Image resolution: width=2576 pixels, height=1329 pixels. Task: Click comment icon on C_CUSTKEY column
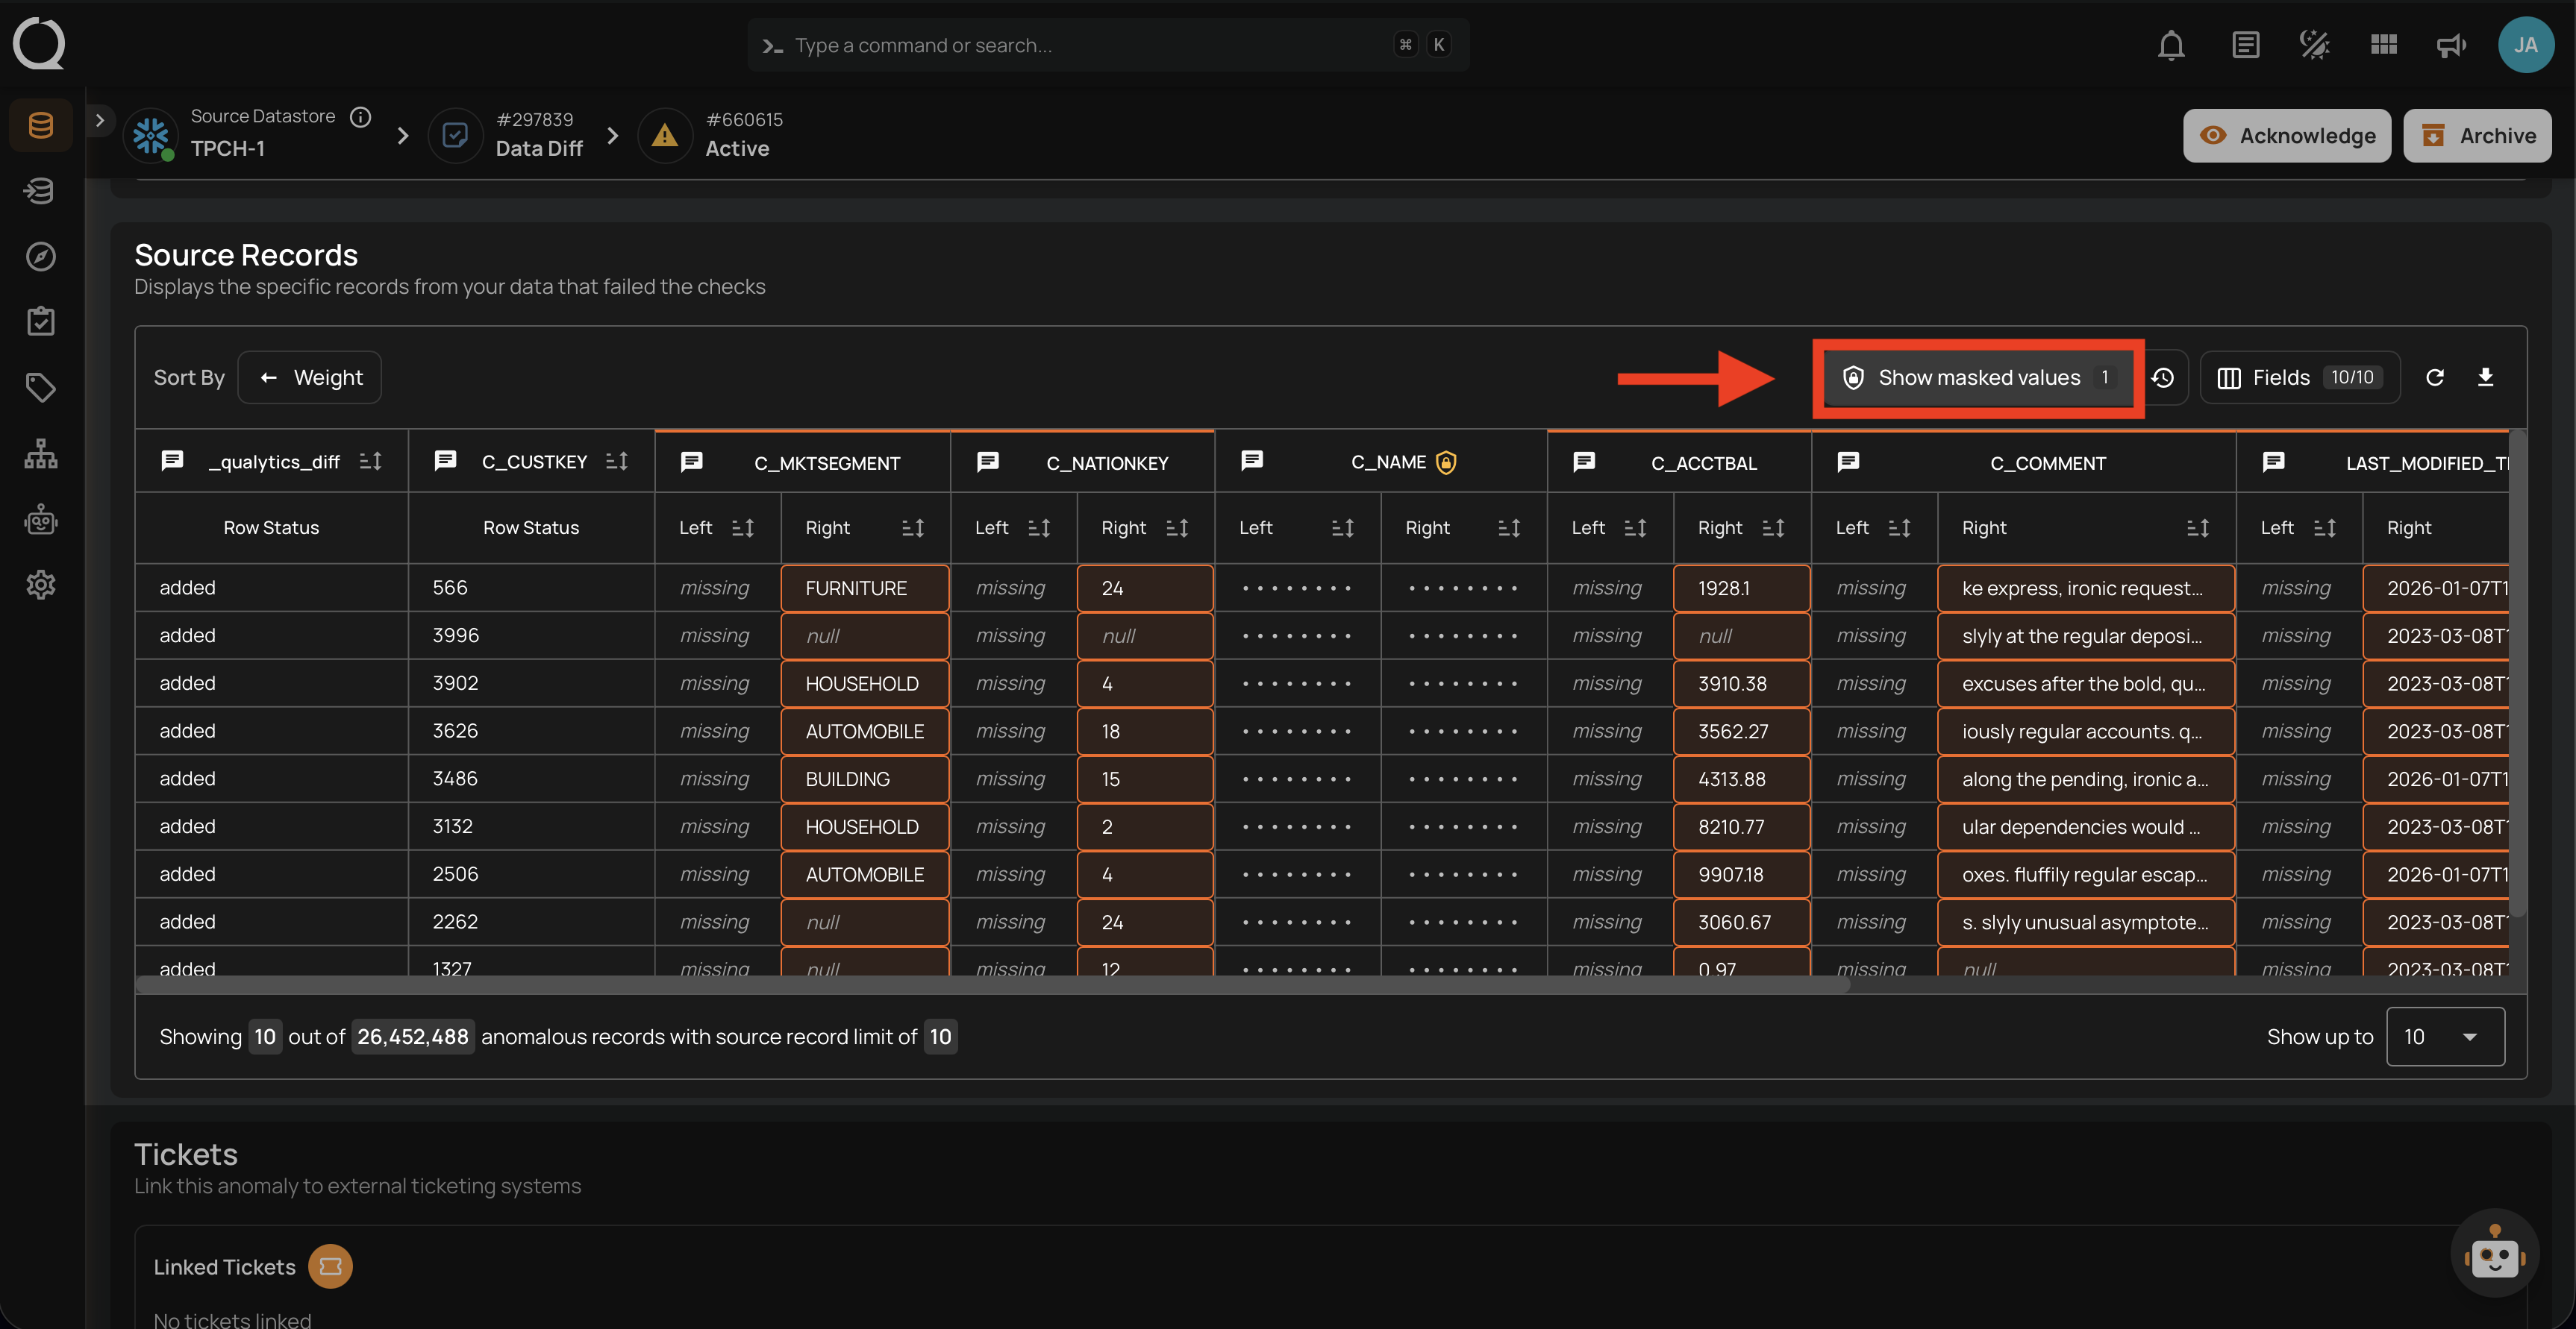(446, 461)
